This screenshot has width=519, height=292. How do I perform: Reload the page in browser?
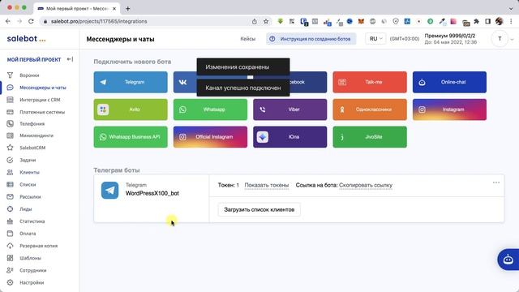31,21
